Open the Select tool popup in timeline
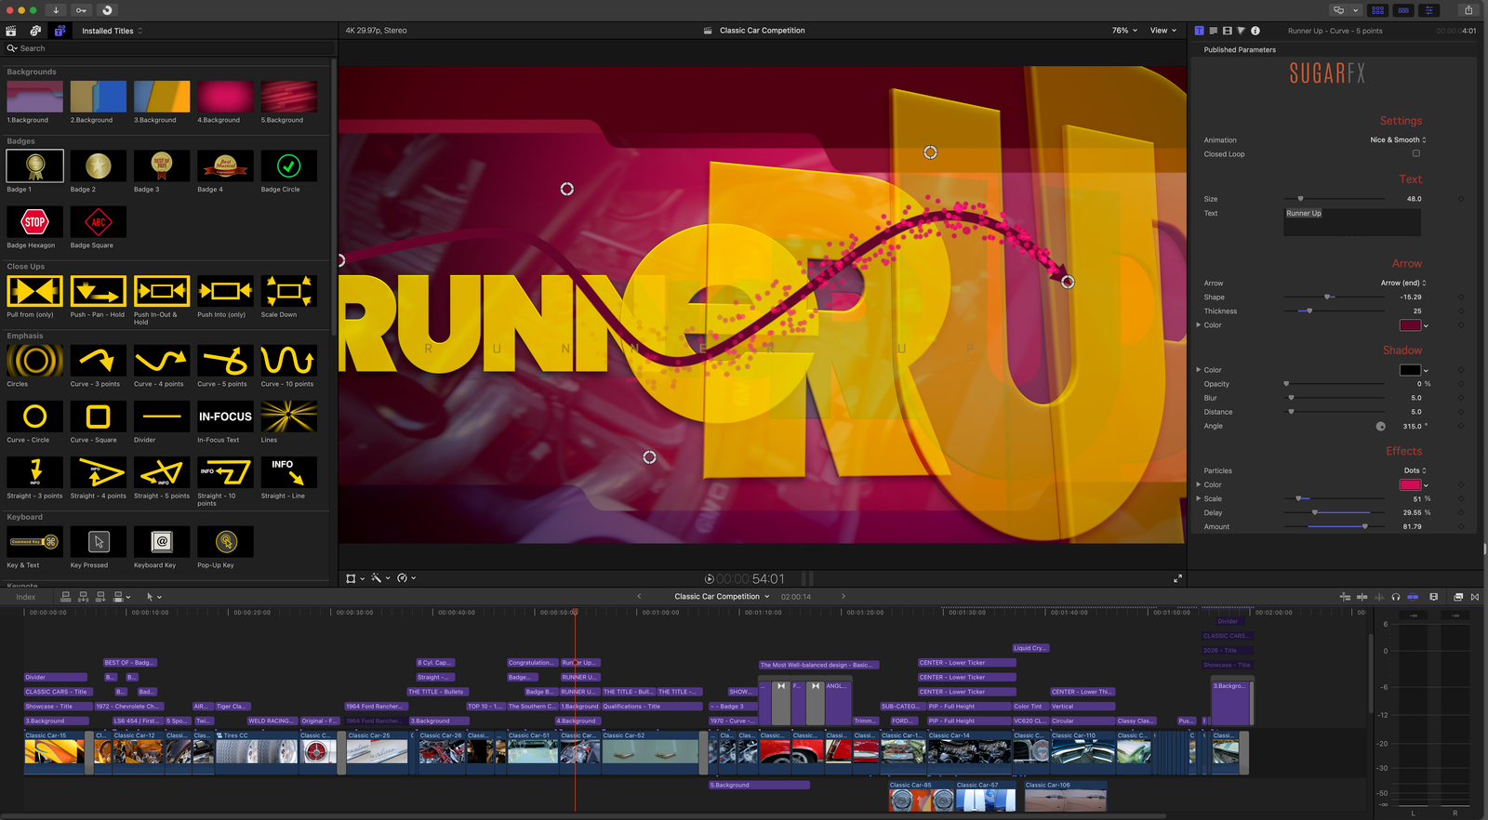1488x820 pixels. (x=153, y=597)
